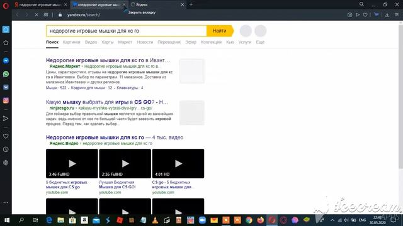
Task: Select the Маркет search tab
Action: 125,42
